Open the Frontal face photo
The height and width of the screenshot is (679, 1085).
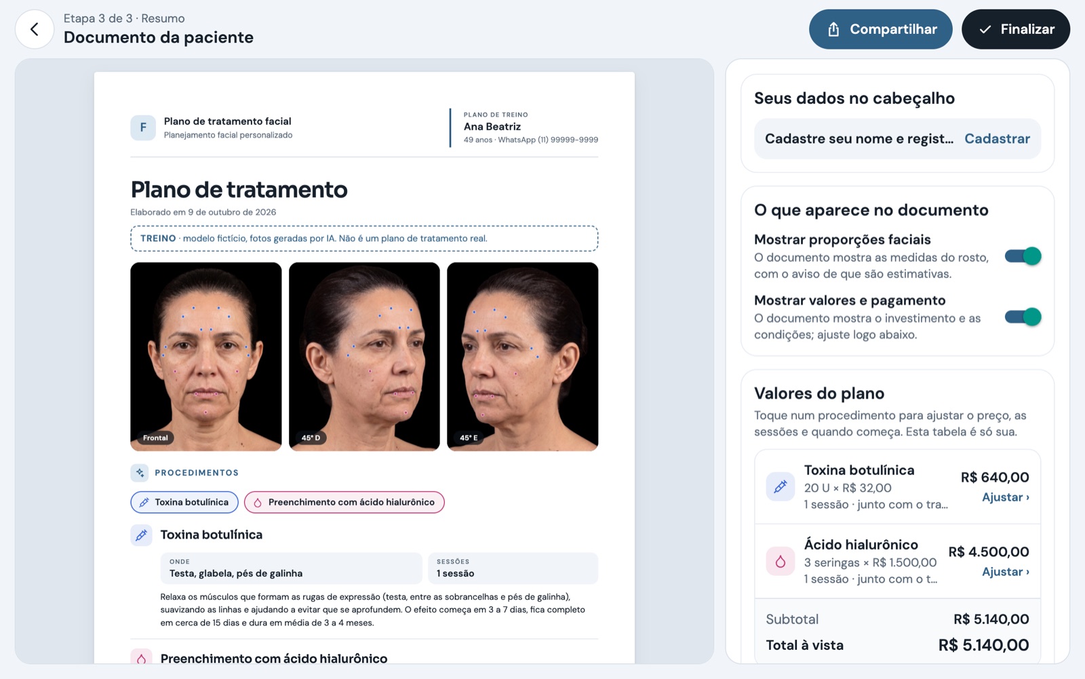pyautogui.click(x=205, y=357)
